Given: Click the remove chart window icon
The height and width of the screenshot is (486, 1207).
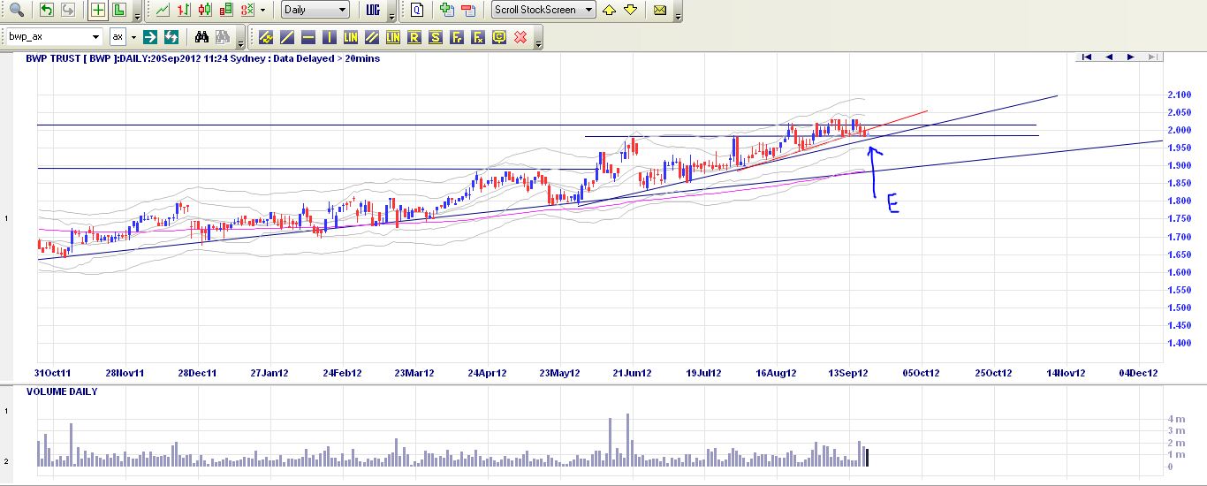Looking at the screenshot, I should pyautogui.click(x=468, y=11).
